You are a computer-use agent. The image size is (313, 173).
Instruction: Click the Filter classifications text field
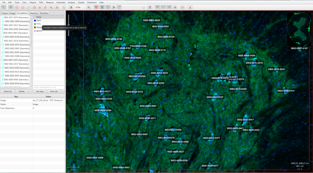pos(49,87)
